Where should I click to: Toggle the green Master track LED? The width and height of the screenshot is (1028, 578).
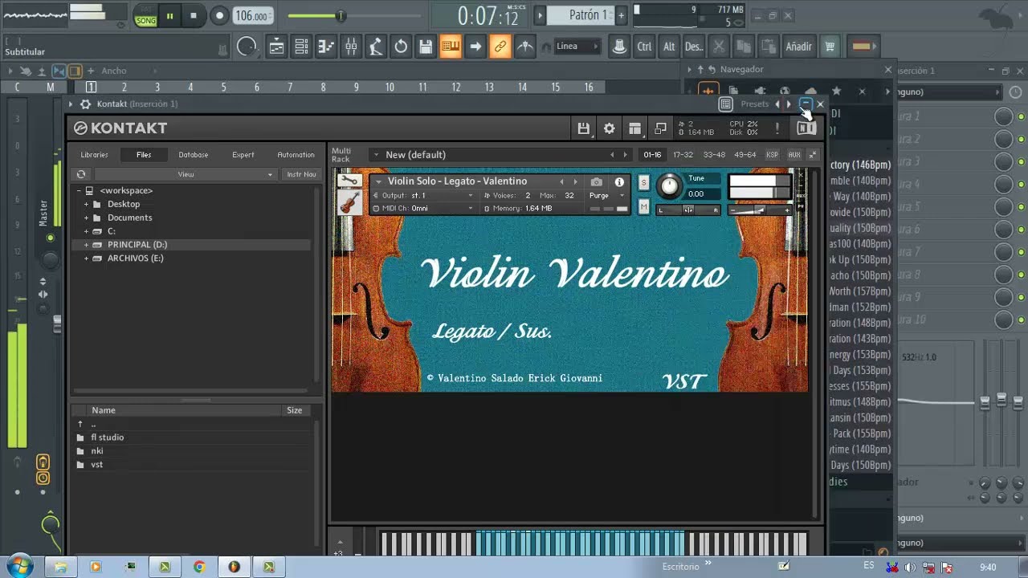pos(50,238)
